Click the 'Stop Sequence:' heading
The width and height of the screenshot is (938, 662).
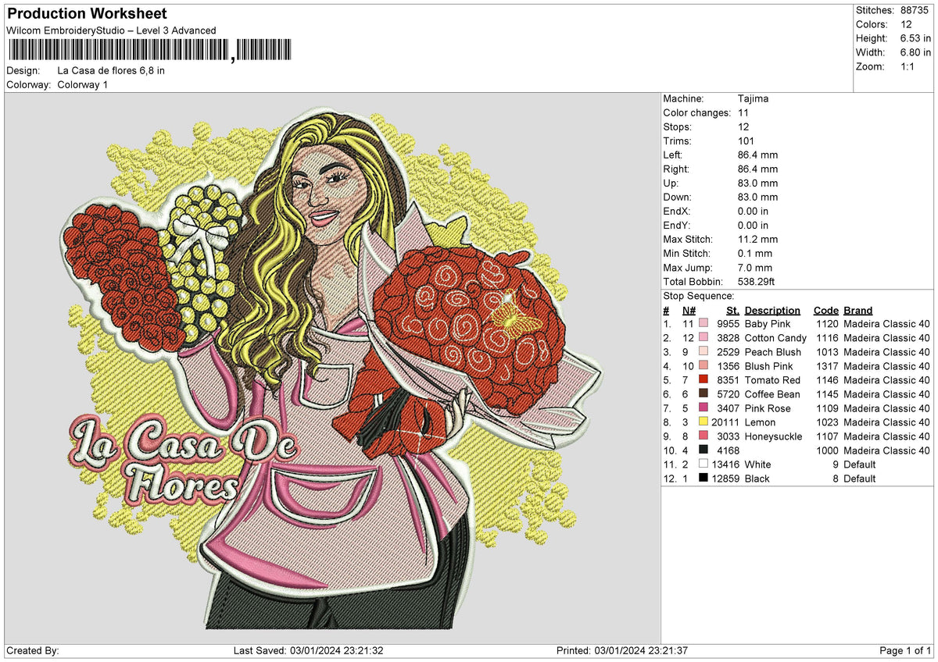[x=699, y=296]
